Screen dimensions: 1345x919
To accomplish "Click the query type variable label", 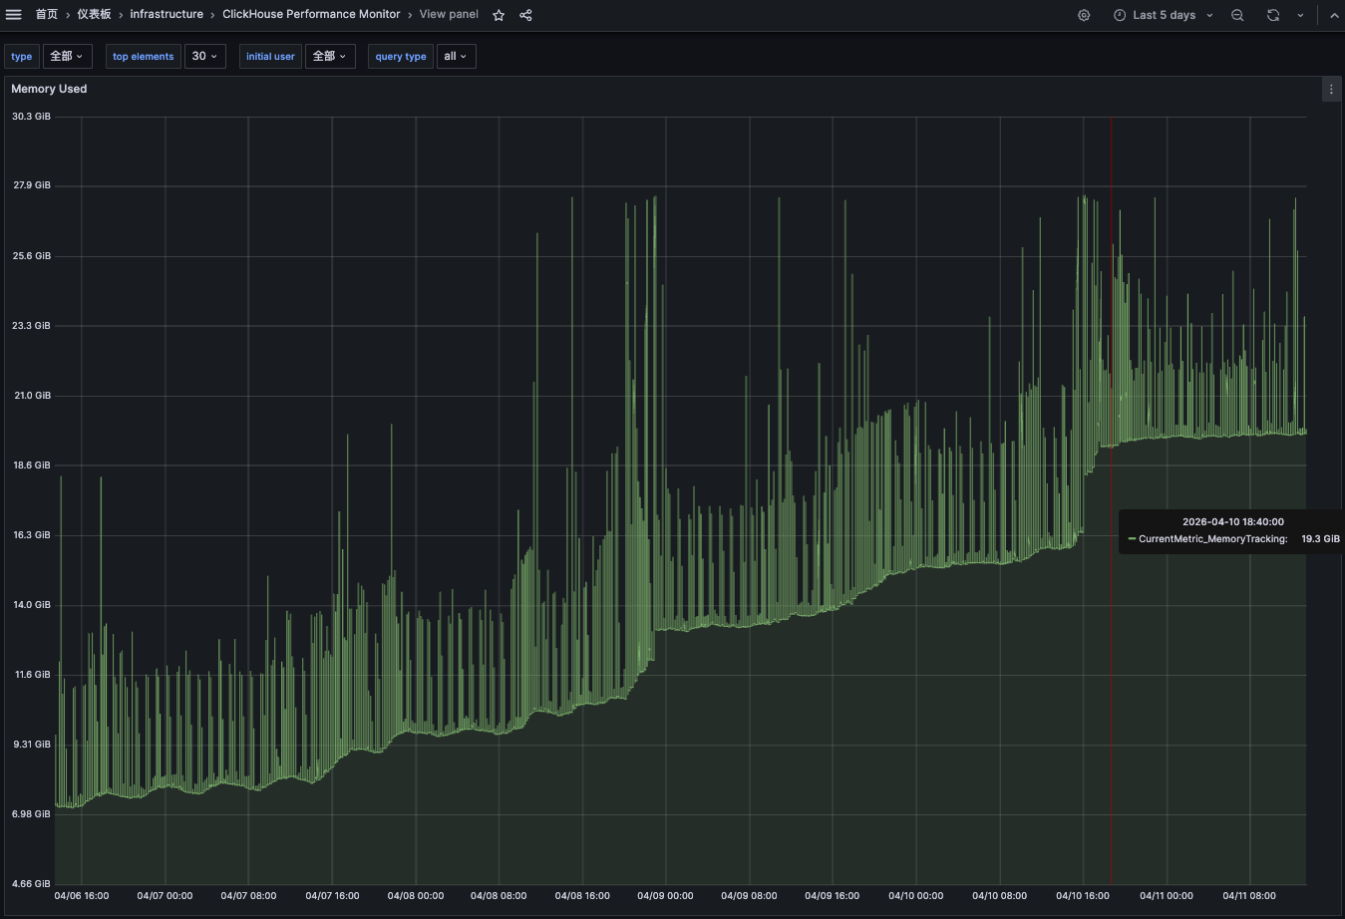I will coord(401,56).
